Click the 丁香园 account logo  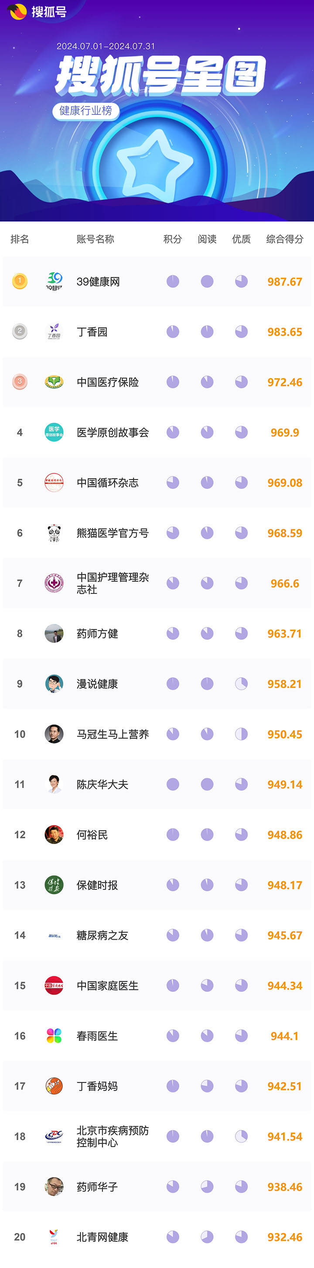point(54,331)
